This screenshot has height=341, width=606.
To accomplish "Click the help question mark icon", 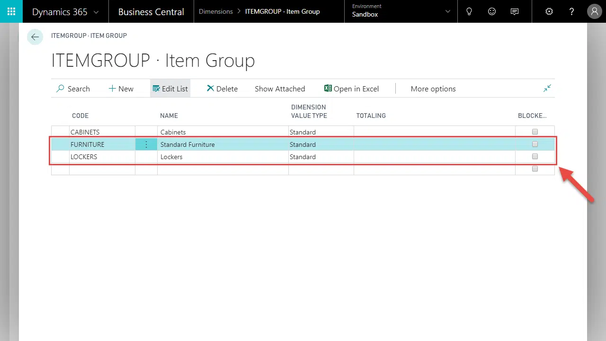I will tap(572, 11).
